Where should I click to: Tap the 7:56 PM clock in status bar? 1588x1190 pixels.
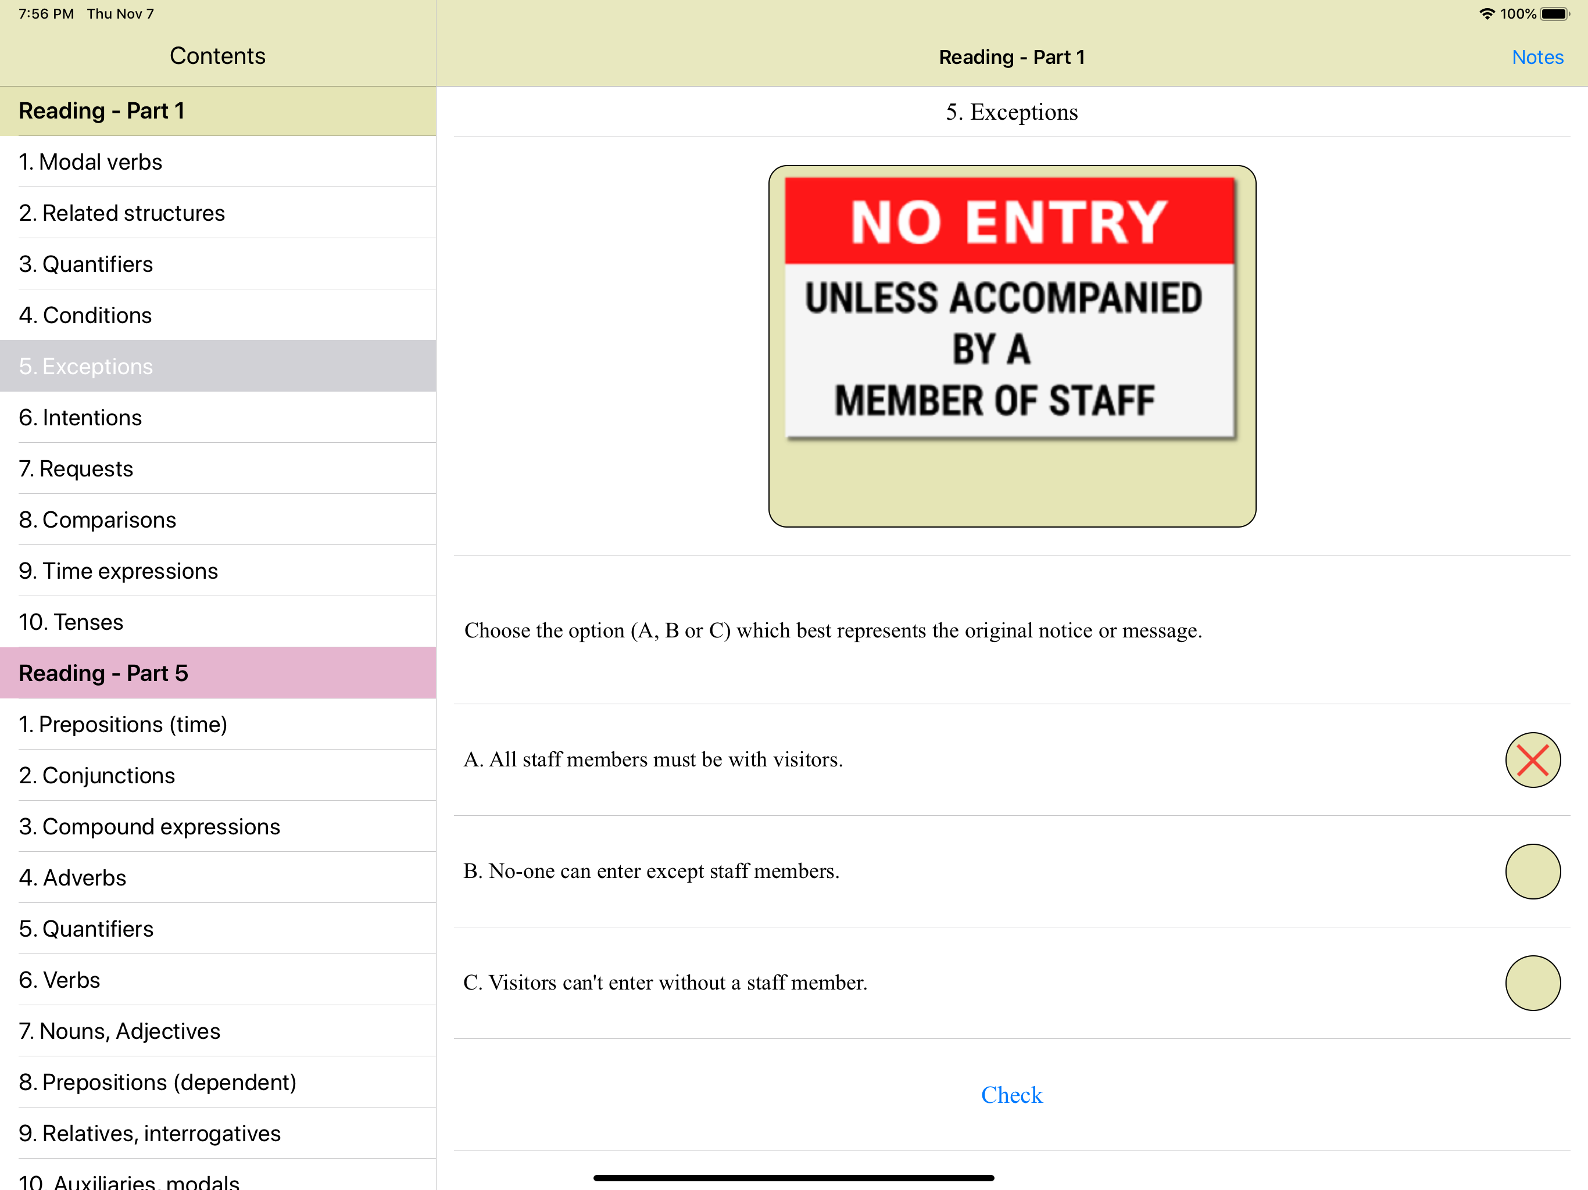click(x=46, y=13)
